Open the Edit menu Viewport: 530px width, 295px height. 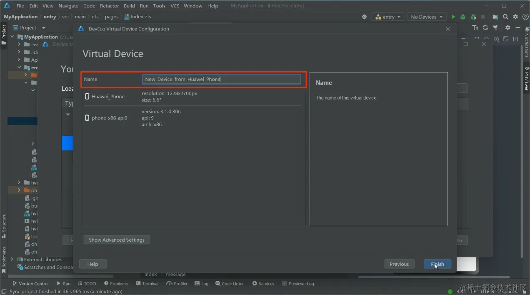click(x=33, y=6)
